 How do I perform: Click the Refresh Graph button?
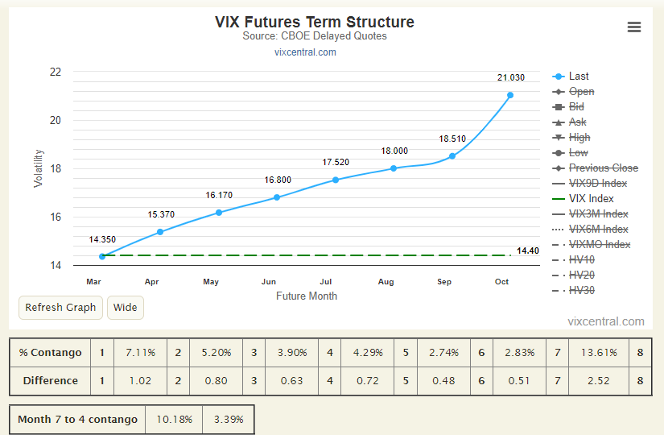[60, 308]
